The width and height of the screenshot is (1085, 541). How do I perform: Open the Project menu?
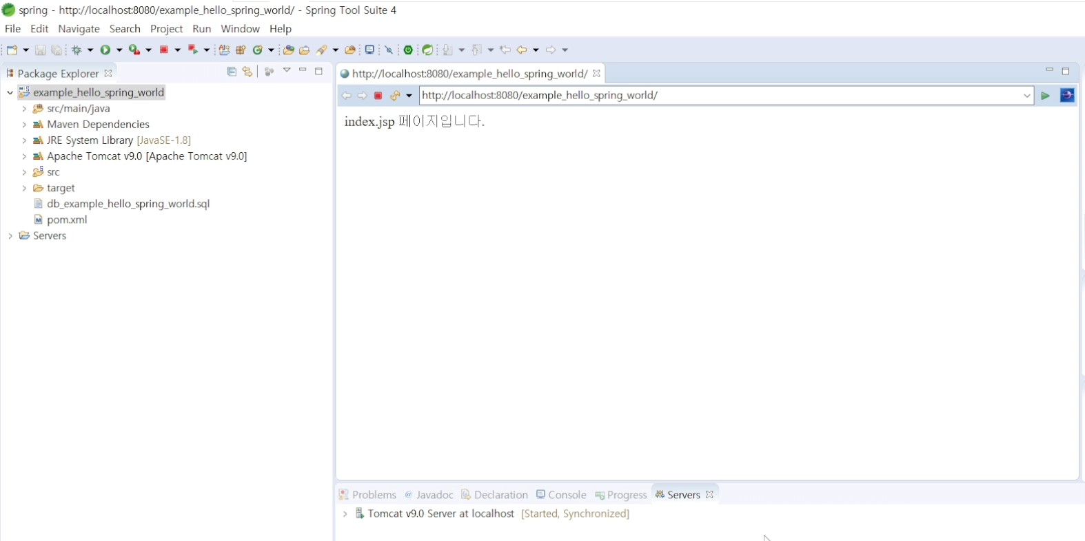[166, 29]
